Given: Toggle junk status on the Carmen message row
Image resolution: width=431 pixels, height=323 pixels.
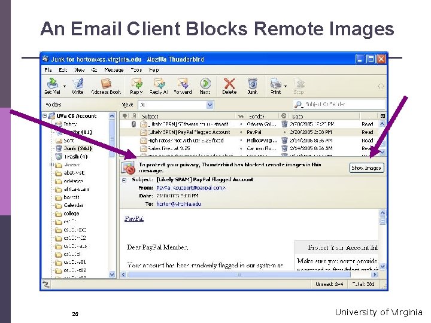Looking at the screenshot, I should click(x=284, y=148).
